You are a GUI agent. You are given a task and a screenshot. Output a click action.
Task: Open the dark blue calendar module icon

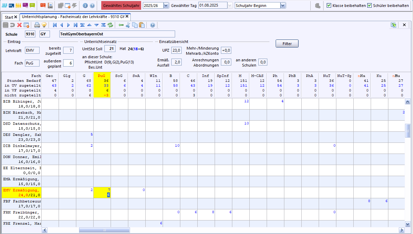(11, 5)
